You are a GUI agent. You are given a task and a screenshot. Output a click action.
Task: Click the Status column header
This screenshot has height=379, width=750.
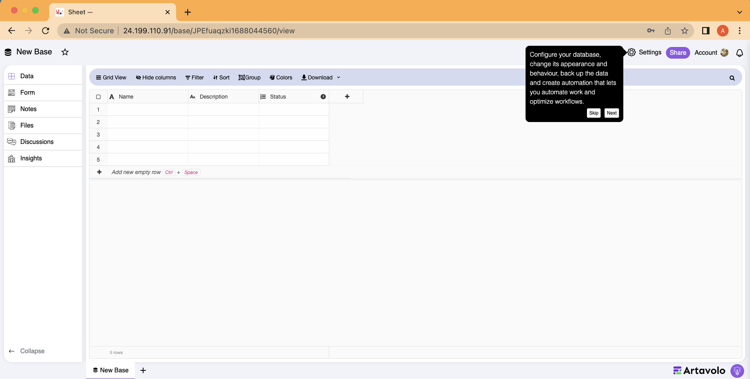tap(294, 97)
